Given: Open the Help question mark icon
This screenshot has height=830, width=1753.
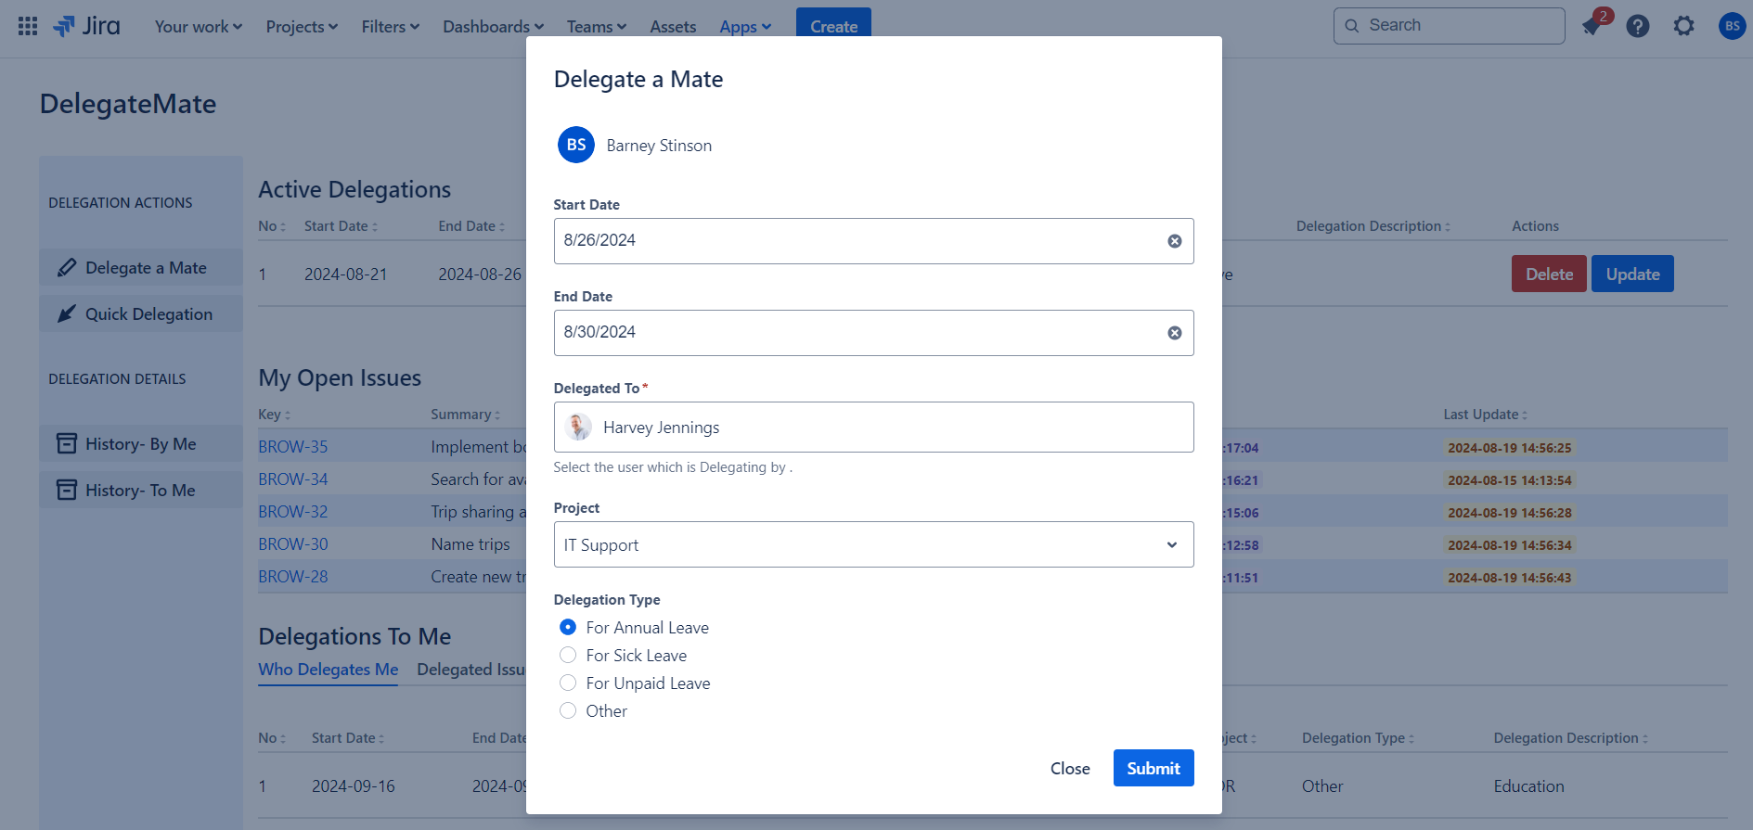Looking at the screenshot, I should 1638,26.
